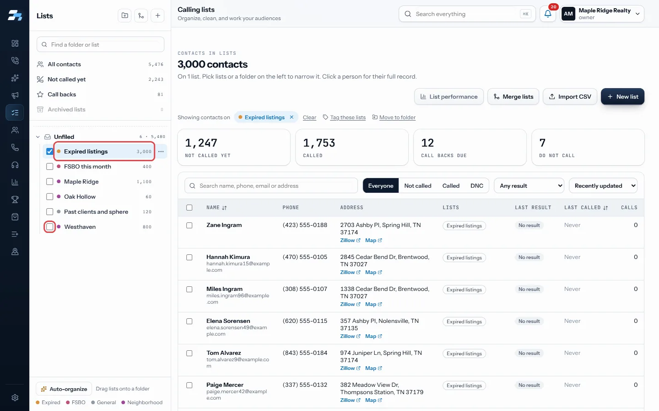Viewport: 659px width, 411px height.
Task: Focus the Search everything field
Action: 466,14
